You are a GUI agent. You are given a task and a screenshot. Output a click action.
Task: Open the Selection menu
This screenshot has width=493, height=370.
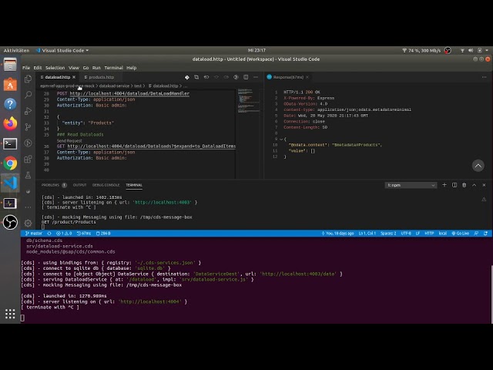(x=55, y=68)
